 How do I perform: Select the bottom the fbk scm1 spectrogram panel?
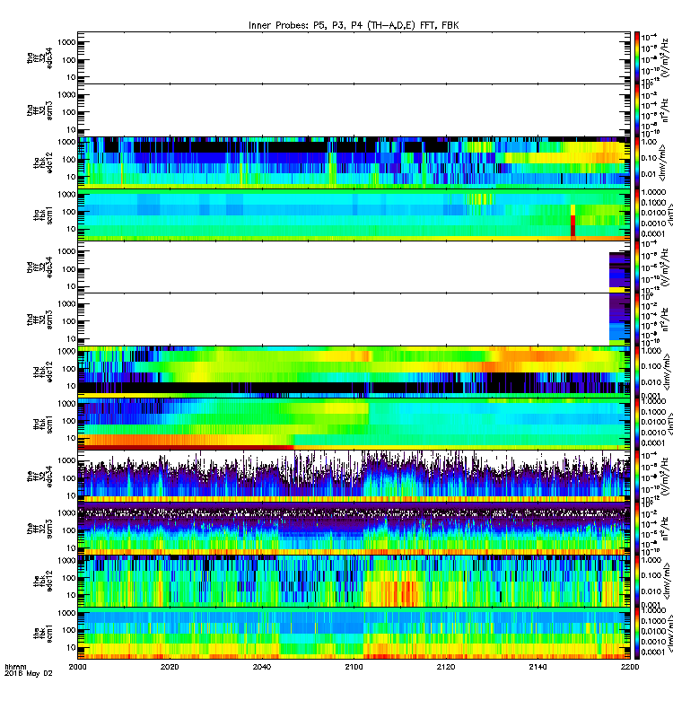point(354,634)
